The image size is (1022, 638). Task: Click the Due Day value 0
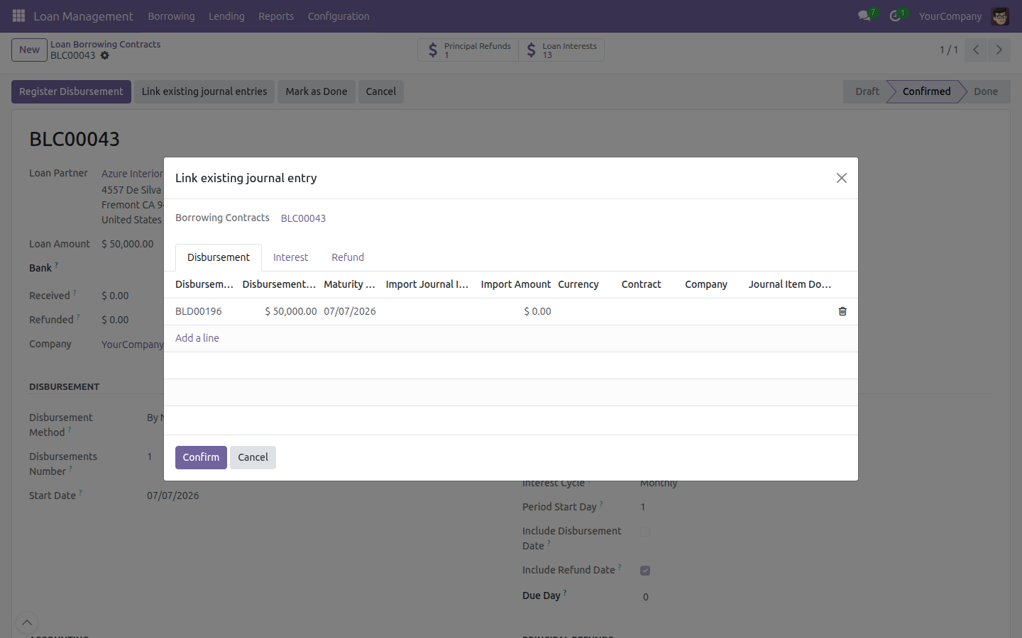click(646, 597)
